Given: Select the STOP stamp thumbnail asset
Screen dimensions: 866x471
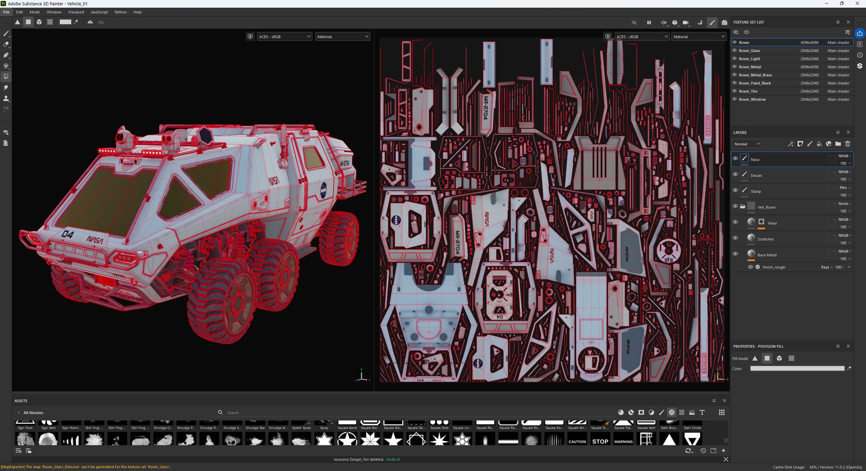Looking at the screenshot, I should point(600,439).
